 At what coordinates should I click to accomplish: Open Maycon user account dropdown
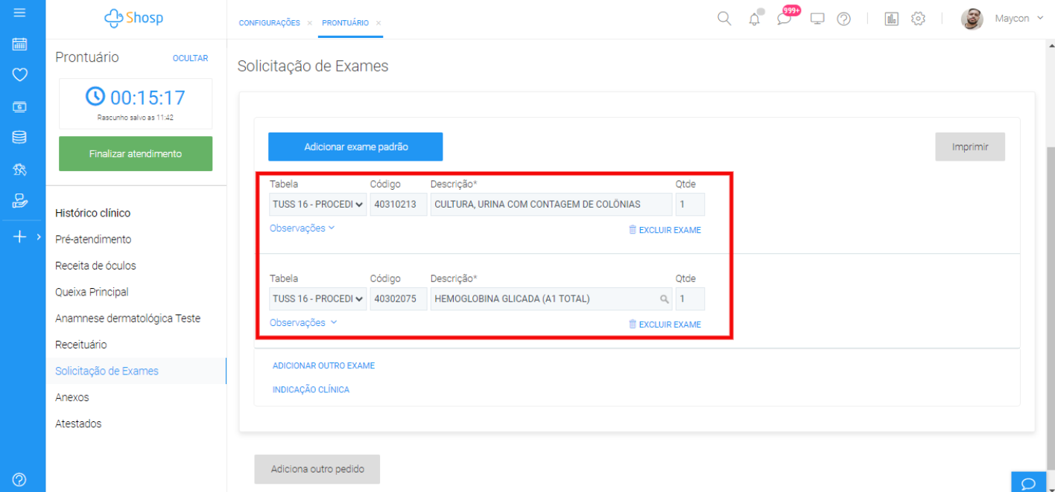(x=1018, y=19)
